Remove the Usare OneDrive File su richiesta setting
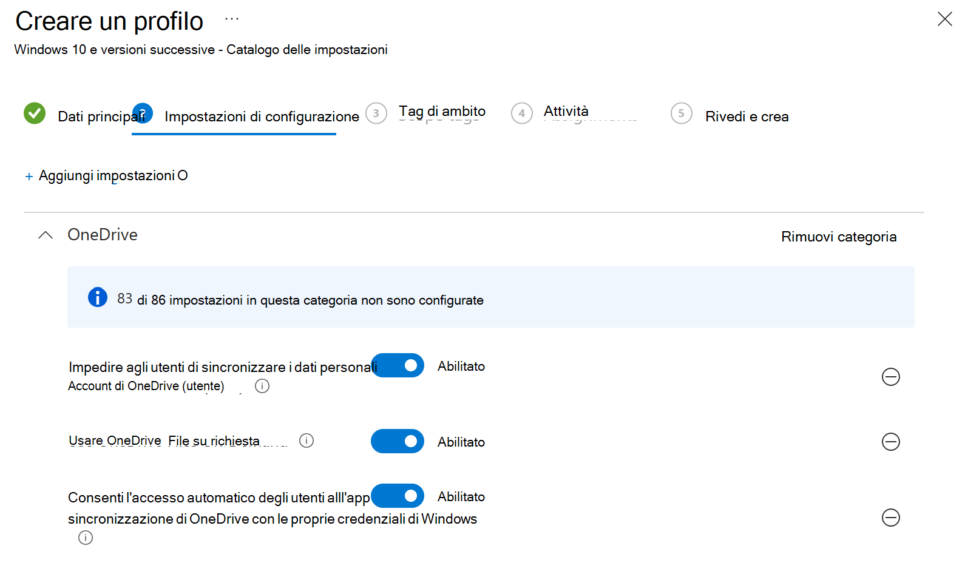 (890, 442)
